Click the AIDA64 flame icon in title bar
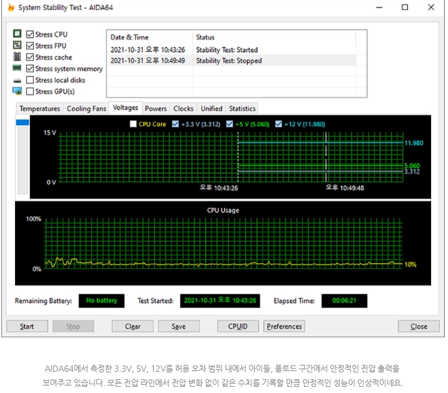This screenshot has height=393, width=448. 11,7
